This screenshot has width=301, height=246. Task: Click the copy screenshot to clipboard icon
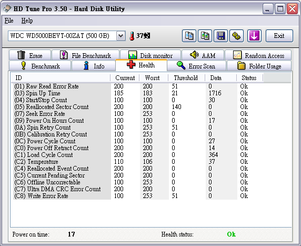pyautogui.click(x=205, y=36)
